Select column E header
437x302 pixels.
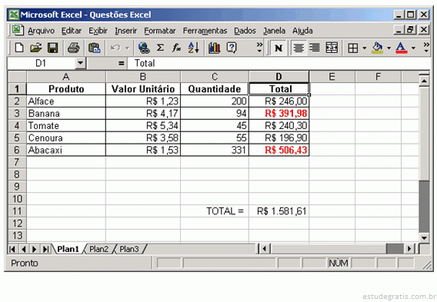click(x=332, y=77)
